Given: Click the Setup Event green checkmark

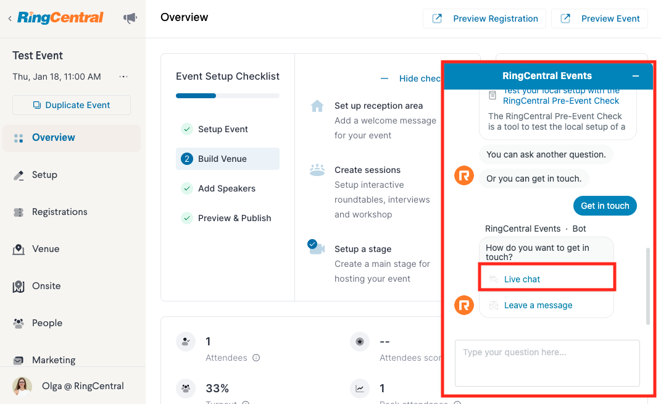Looking at the screenshot, I should pos(187,129).
